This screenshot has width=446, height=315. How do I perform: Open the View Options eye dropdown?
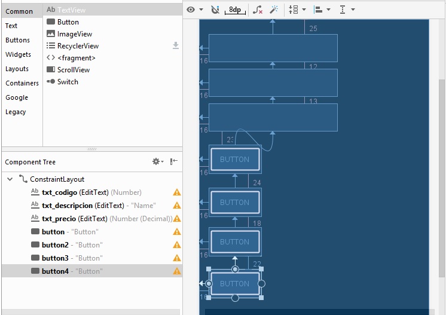pyautogui.click(x=195, y=10)
